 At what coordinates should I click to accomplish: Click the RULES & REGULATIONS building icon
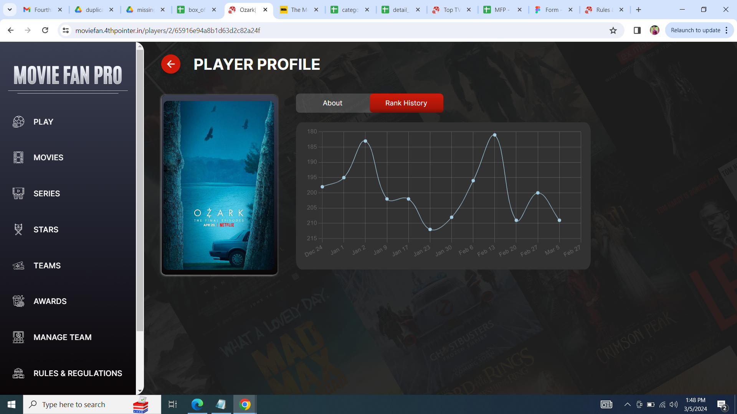[x=18, y=373]
